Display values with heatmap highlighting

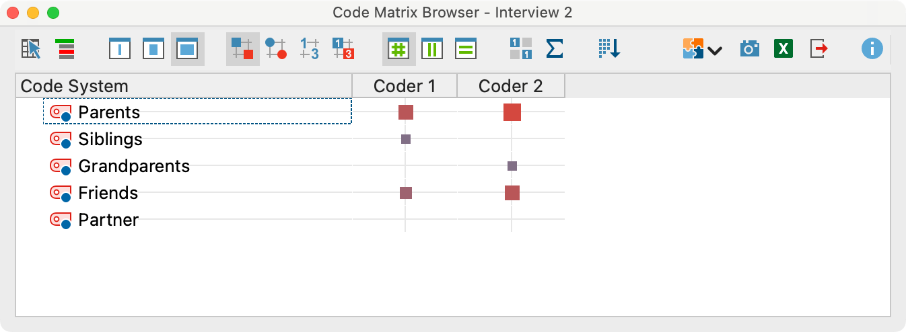point(343,49)
